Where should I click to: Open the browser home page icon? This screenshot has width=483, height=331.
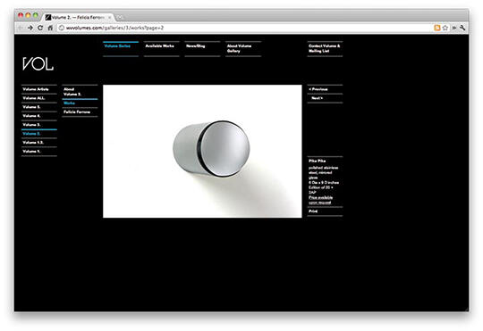(x=50, y=28)
